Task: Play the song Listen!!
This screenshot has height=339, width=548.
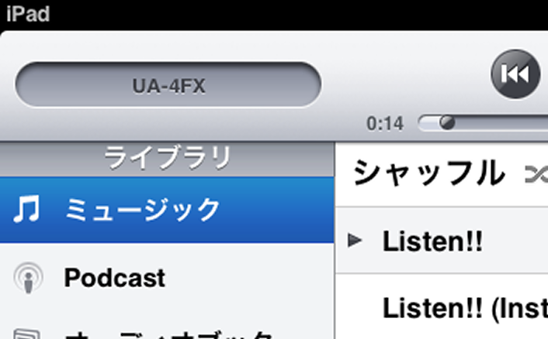Action: click(x=442, y=241)
